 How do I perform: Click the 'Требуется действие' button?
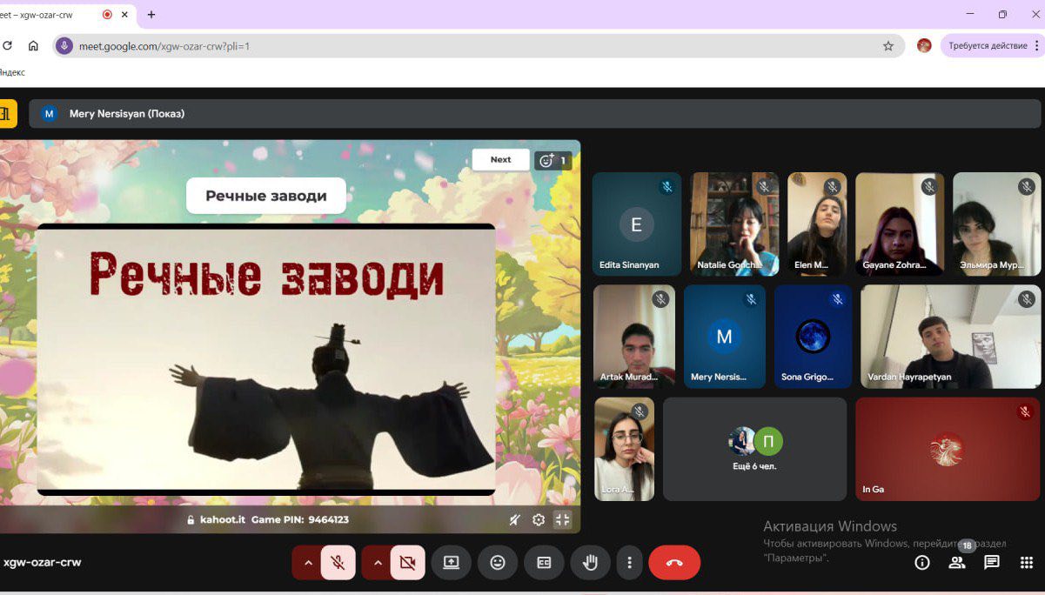[988, 46]
